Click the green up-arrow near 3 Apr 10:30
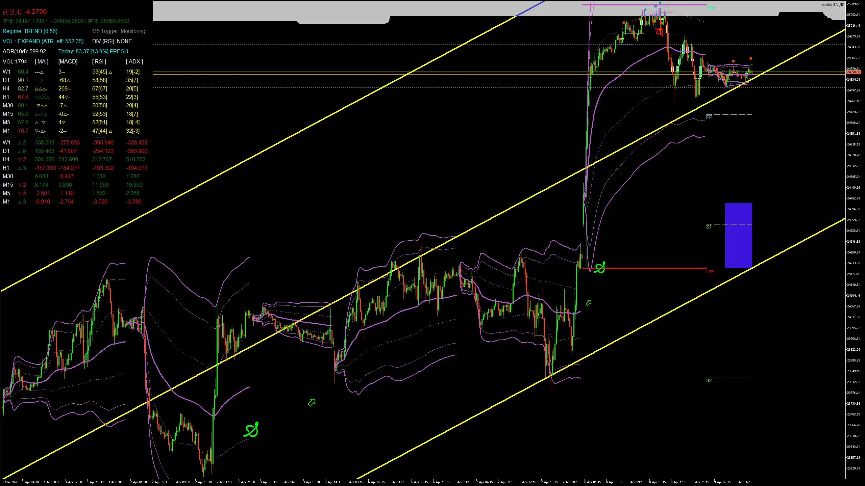This screenshot has width=865, height=486. (x=312, y=402)
